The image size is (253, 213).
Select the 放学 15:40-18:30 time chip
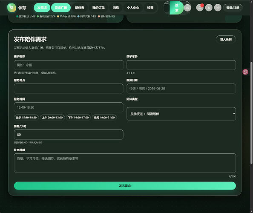coord(26,118)
